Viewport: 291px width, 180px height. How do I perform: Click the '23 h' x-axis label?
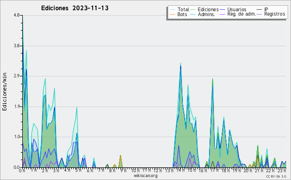click(x=282, y=170)
